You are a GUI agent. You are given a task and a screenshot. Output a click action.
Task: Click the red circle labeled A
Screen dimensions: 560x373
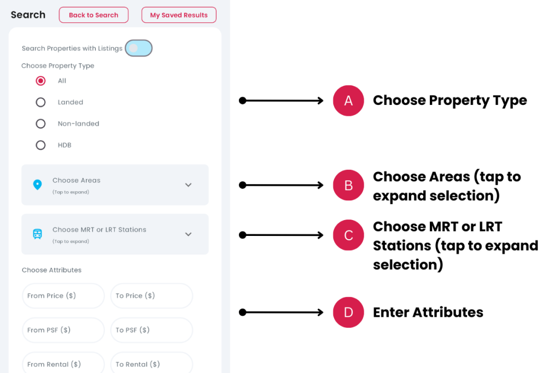click(x=348, y=100)
